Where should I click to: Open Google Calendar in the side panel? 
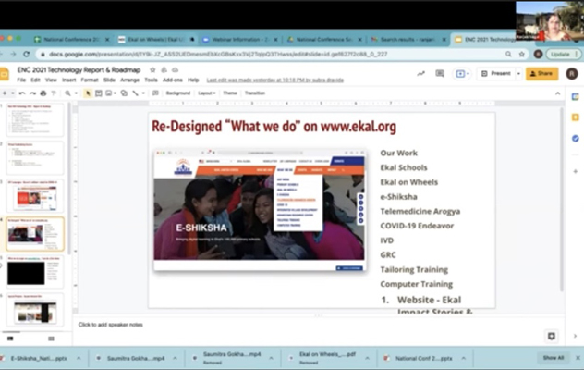[x=575, y=95]
